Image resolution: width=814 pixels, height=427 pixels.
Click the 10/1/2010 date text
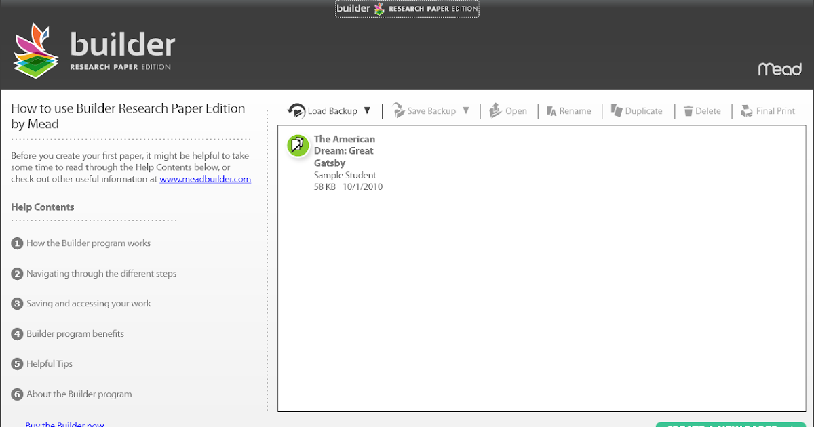(x=362, y=187)
